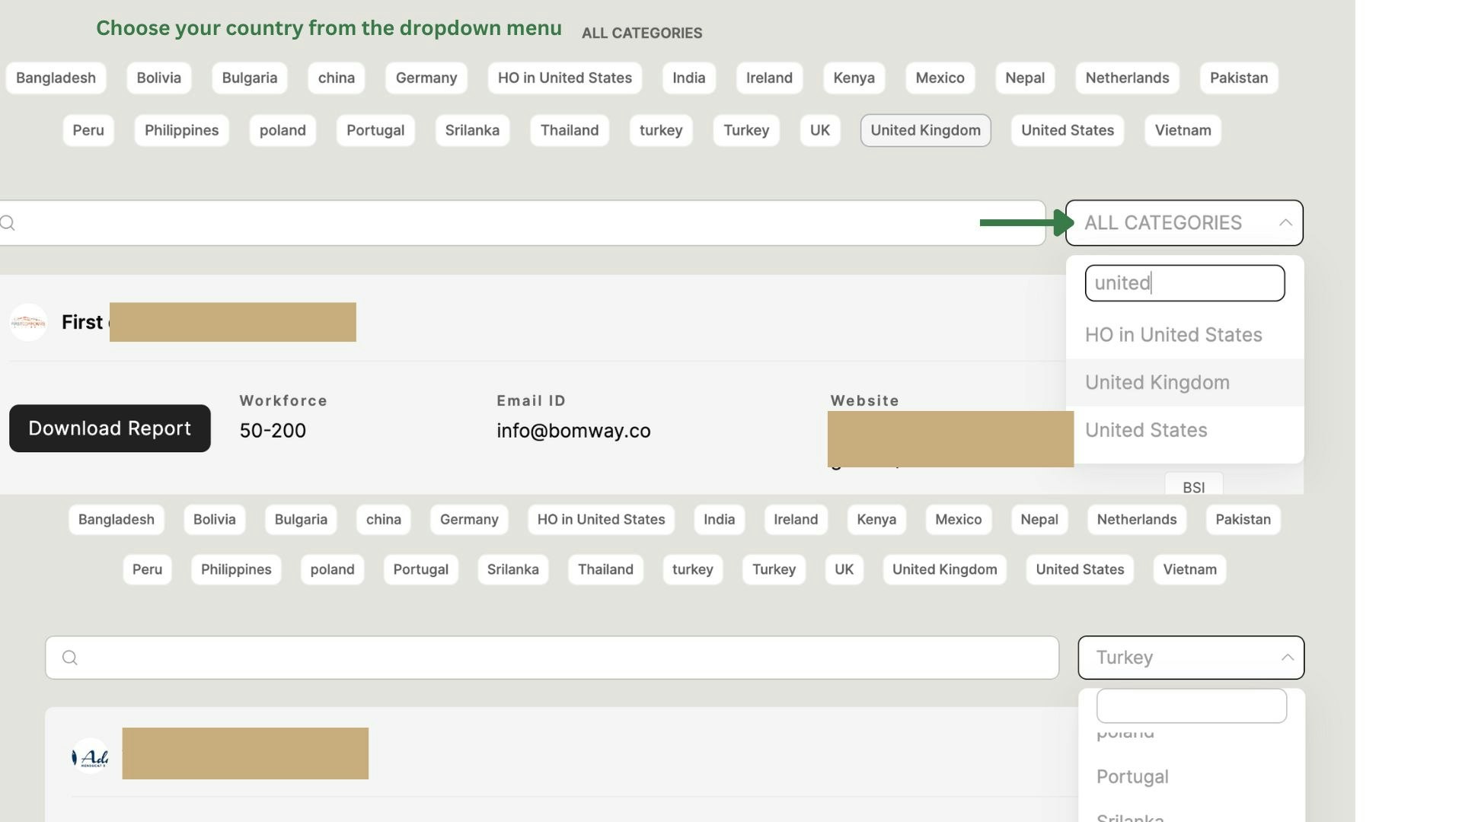
Task: Click the First company logo thumbnail
Action: pos(28,323)
